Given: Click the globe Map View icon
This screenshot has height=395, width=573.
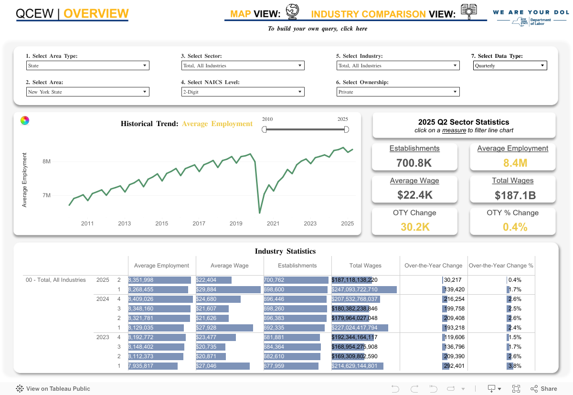Looking at the screenshot, I should pyautogui.click(x=291, y=11).
